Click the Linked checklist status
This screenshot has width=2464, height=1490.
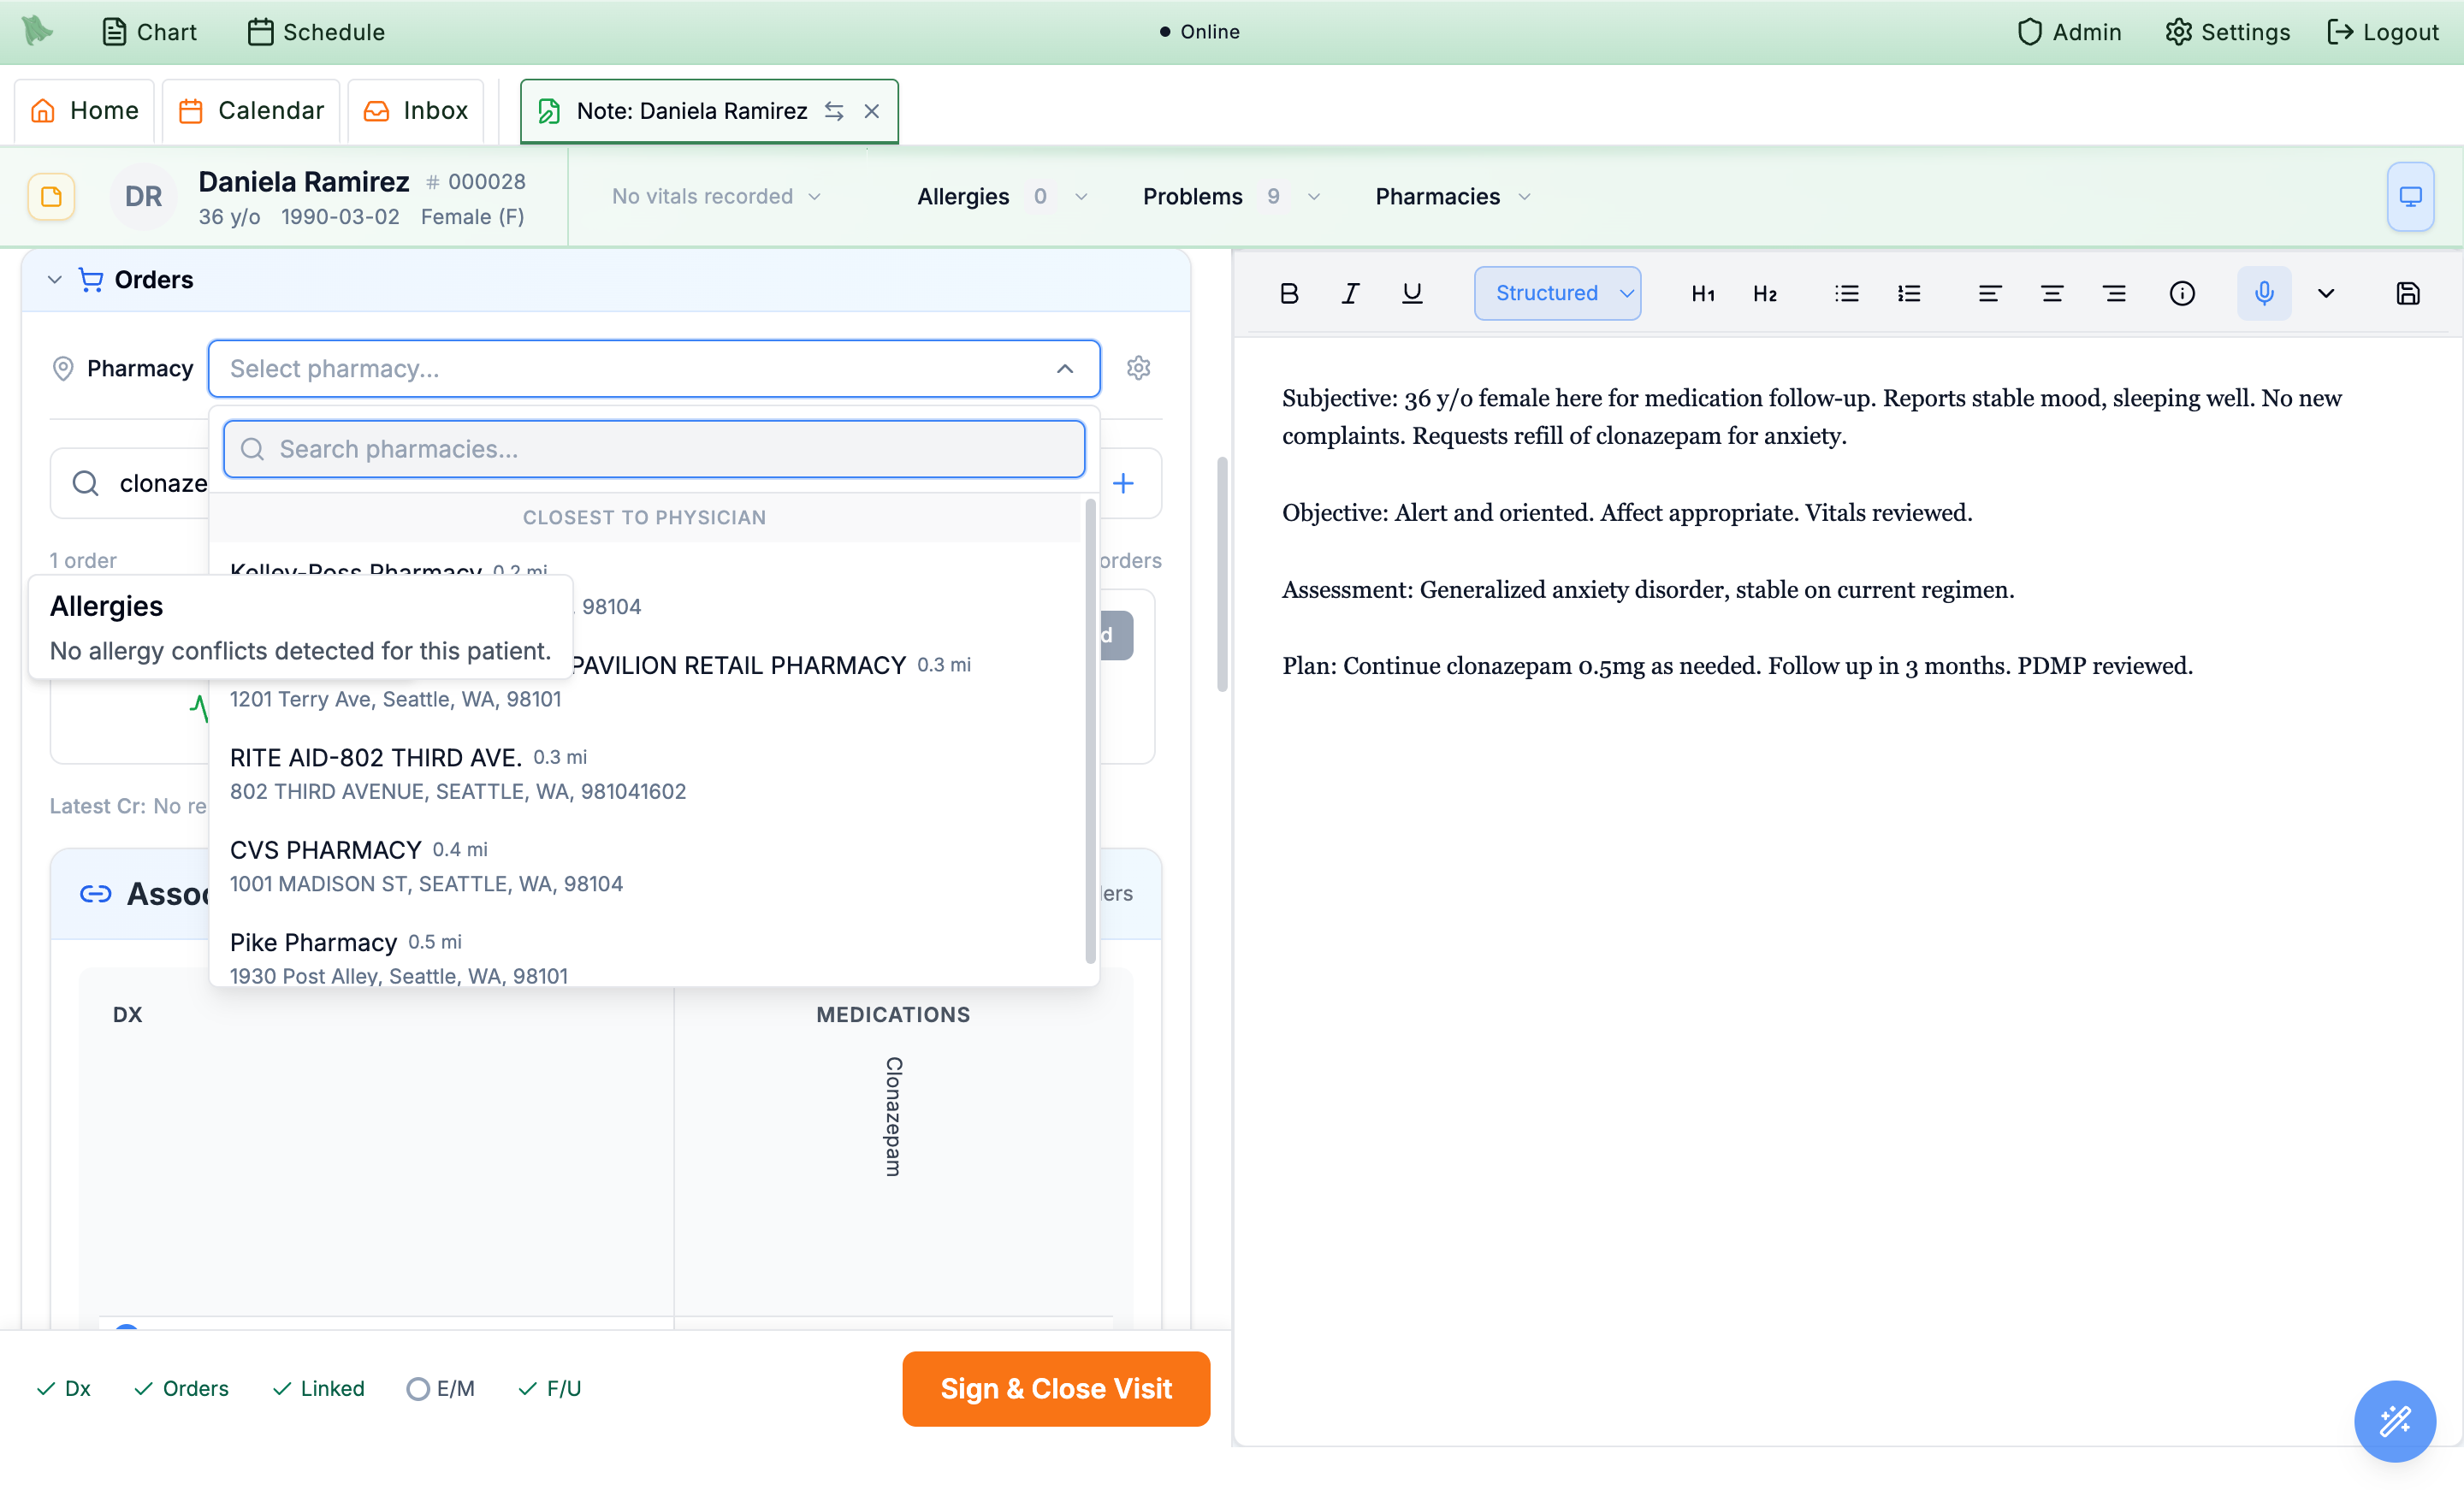pyautogui.click(x=319, y=1388)
